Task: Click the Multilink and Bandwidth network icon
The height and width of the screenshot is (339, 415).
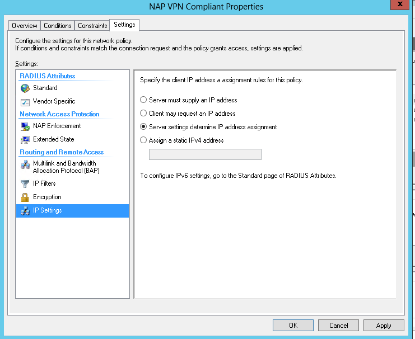Action: 25,164
